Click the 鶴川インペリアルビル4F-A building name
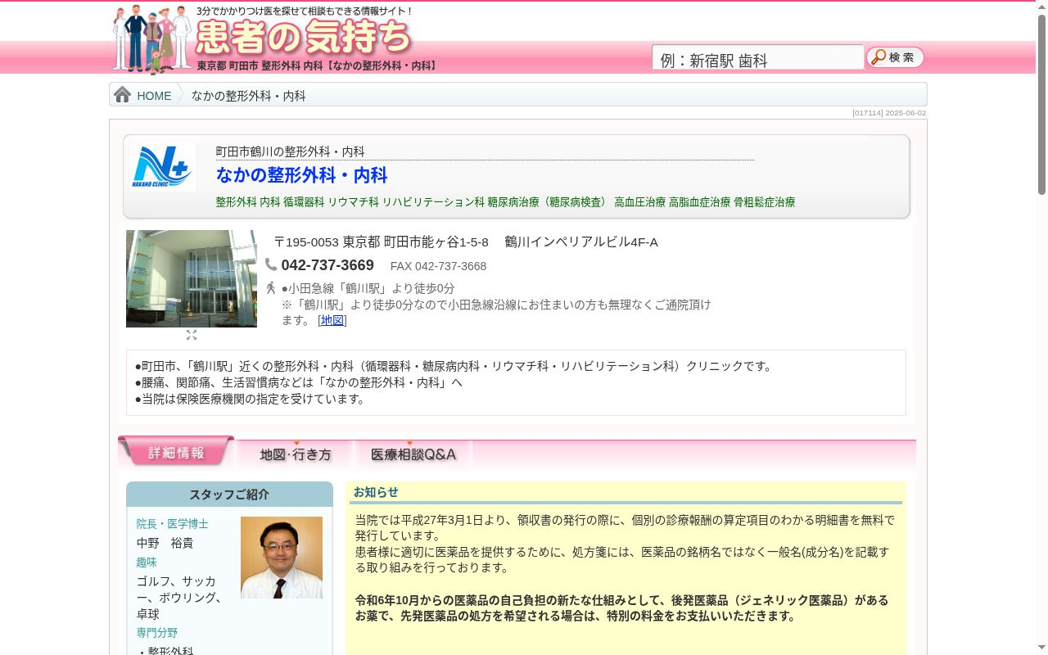The width and height of the screenshot is (1048, 655). pos(581,242)
